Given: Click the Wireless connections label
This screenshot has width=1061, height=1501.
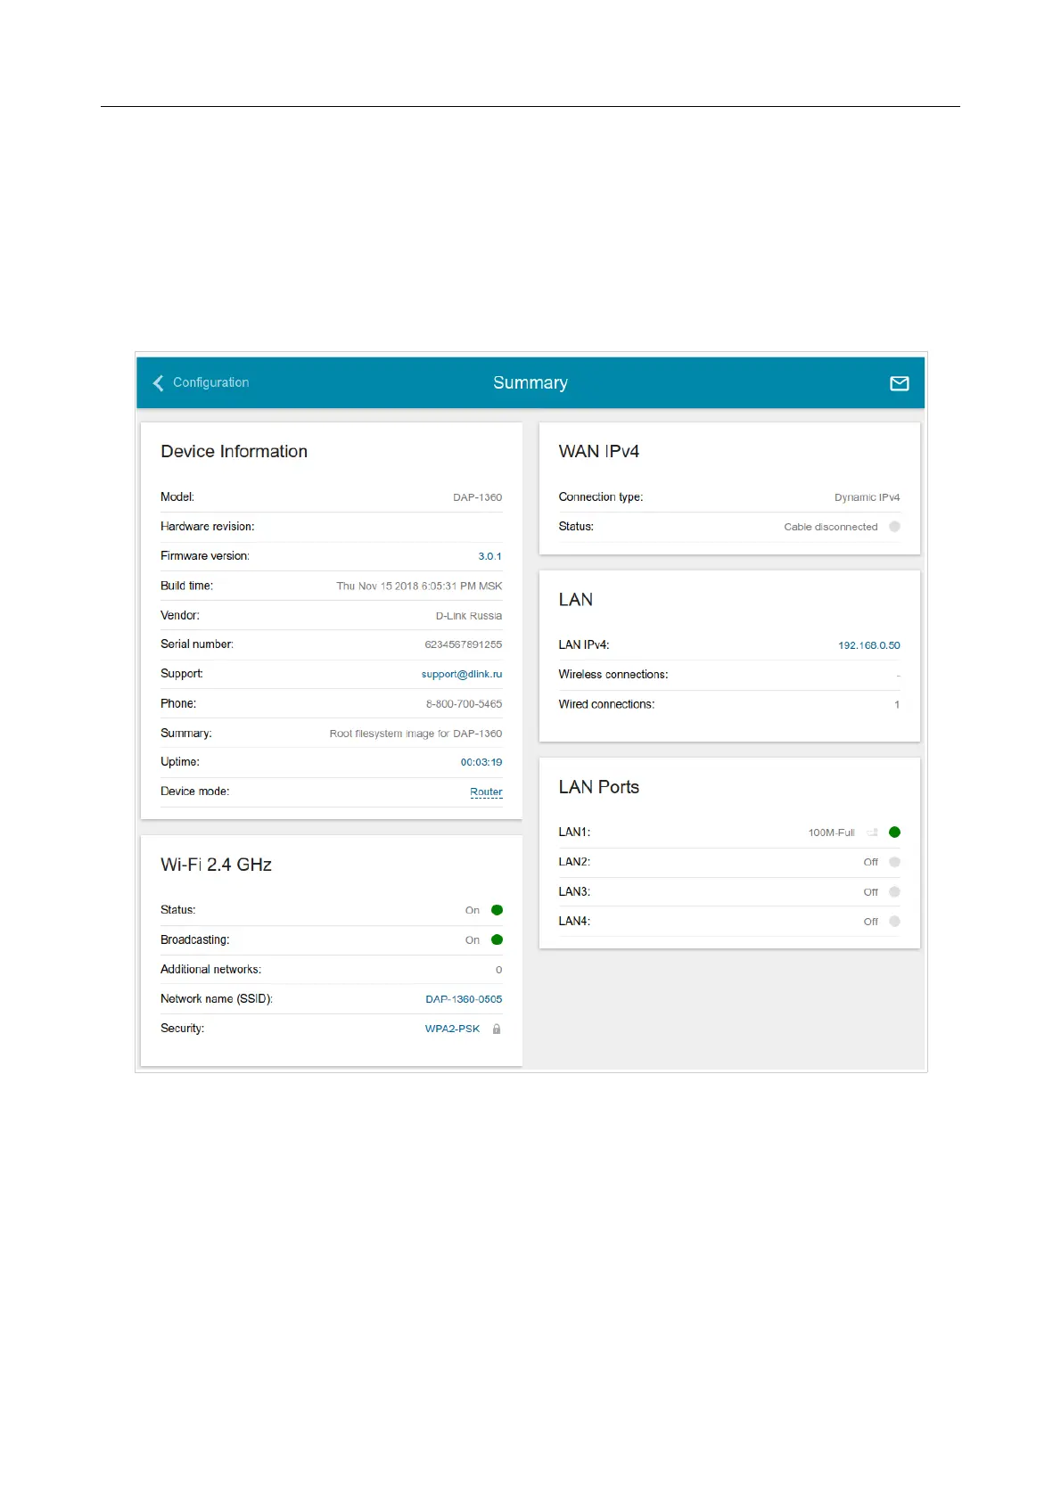Looking at the screenshot, I should [613, 675].
